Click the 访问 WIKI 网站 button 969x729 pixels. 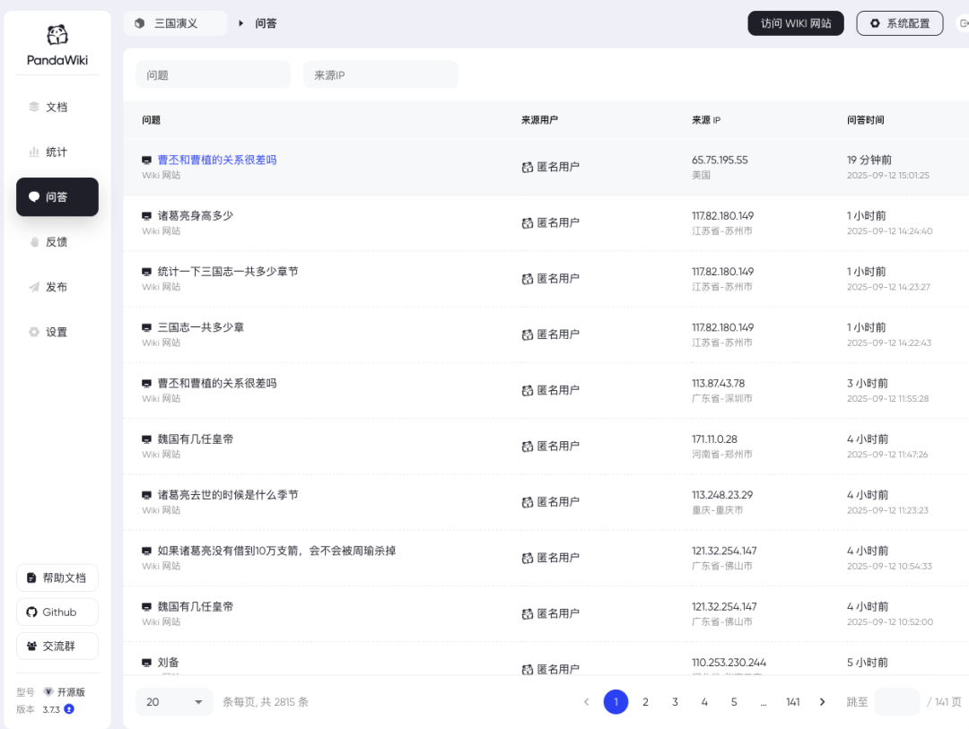pos(795,23)
